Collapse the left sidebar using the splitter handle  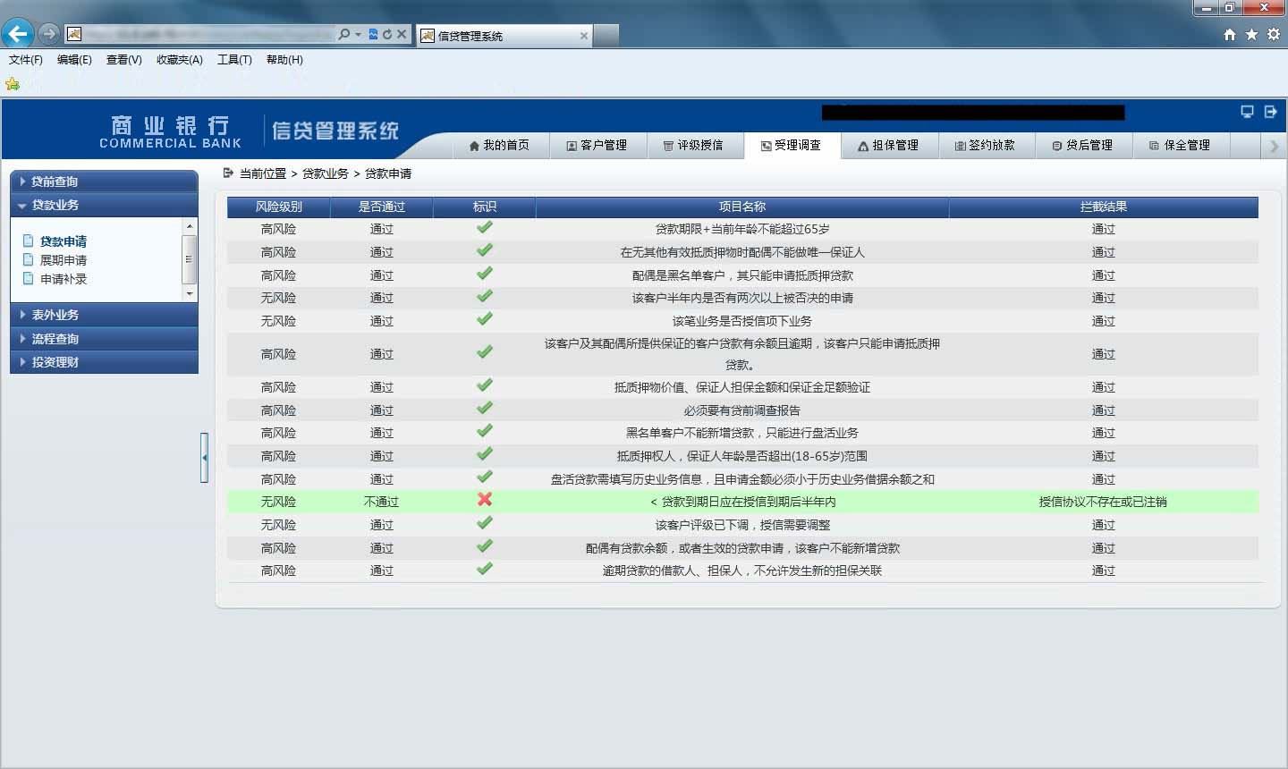205,458
